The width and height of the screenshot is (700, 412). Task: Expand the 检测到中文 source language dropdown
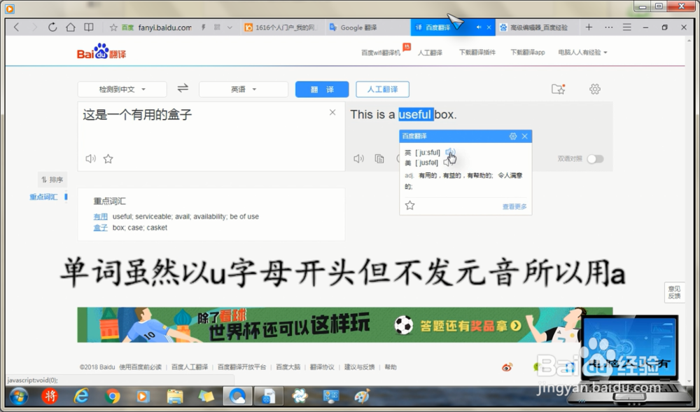point(122,90)
